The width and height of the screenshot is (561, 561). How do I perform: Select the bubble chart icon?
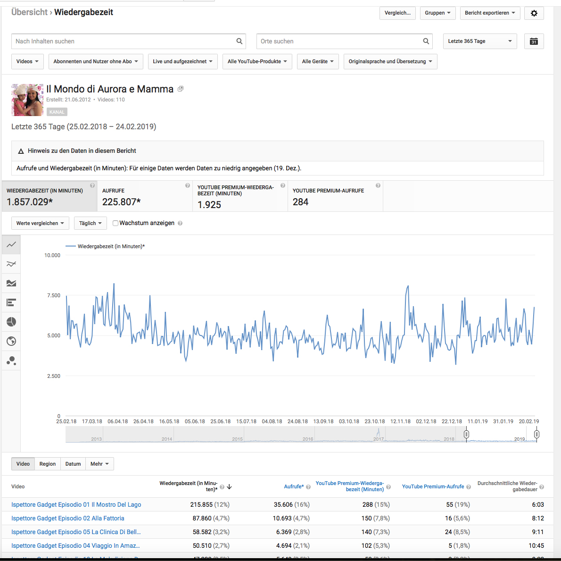tap(11, 361)
